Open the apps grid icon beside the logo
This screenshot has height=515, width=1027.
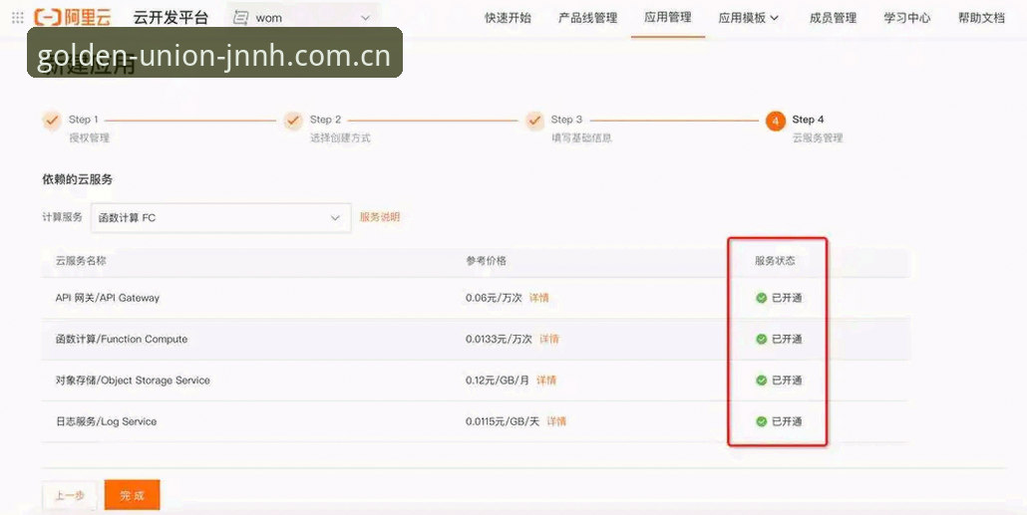coord(18,18)
